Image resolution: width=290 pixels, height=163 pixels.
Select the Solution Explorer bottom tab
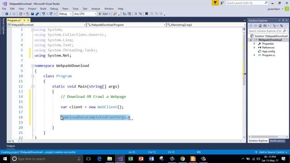(258, 141)
